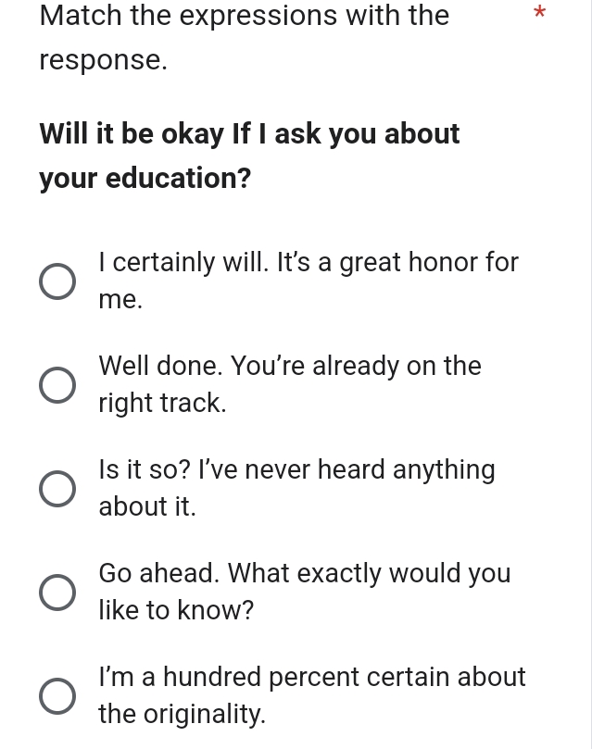Click the "right track." line of text
This screenshot has width=592, height=749.
[162, 404]
